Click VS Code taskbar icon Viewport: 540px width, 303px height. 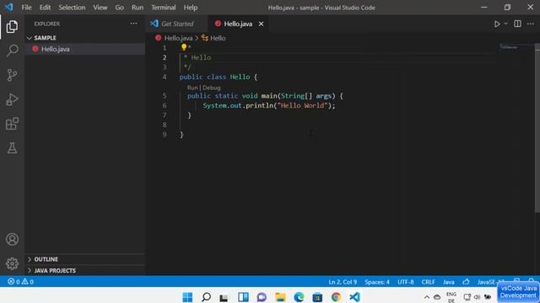[x=354, y=297]
